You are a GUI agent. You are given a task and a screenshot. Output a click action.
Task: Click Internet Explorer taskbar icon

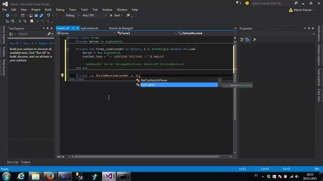[x=21, y=176]
